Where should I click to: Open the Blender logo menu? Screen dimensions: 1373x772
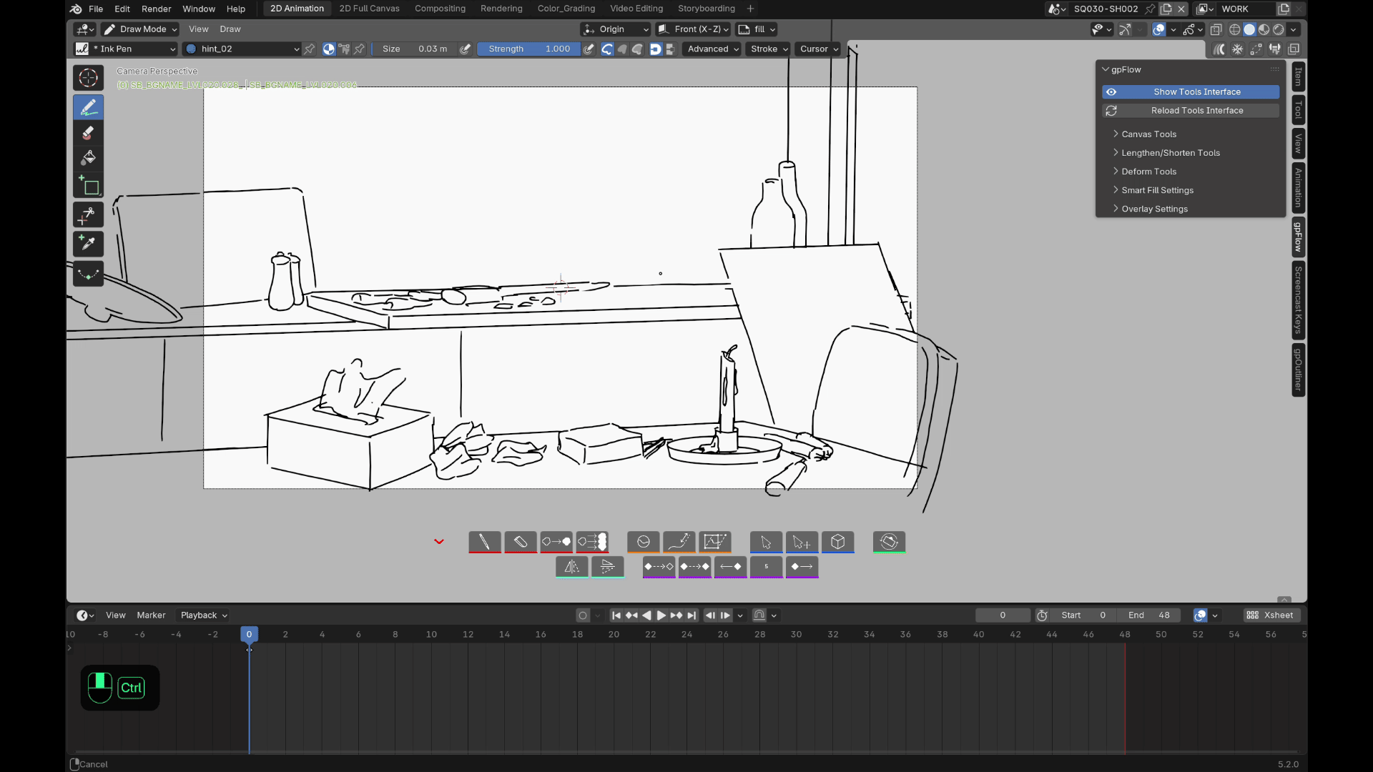coord(76,9)
